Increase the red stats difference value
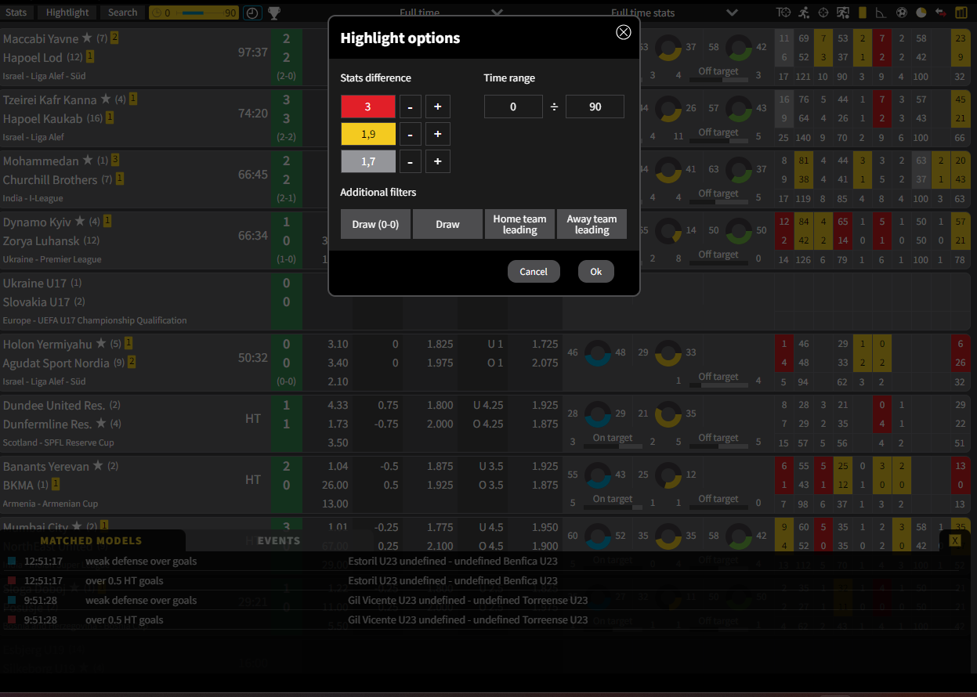This screenshot has width=977, height=697. click(x=437, y=107)
